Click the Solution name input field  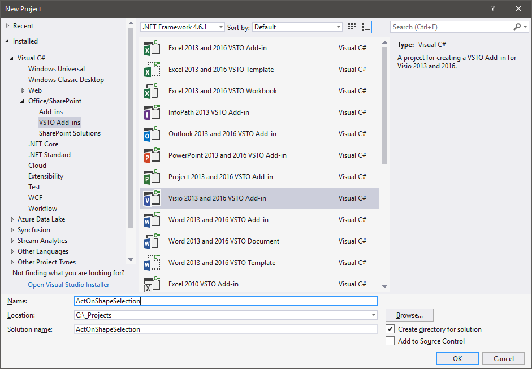pos(226,329)
